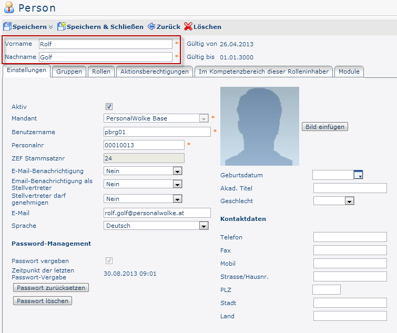Open Im Kompetenzbereich dieser Rolleninhaber tab
This screenshot has width=397, height=333.
(x=263, y=72)
